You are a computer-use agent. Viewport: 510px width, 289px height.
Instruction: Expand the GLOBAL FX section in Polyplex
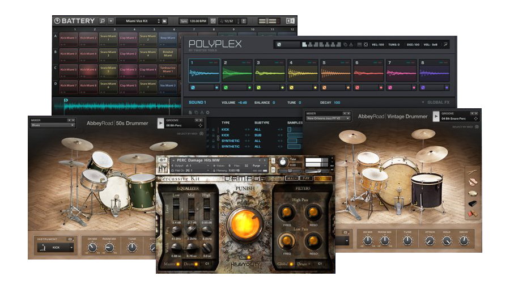[436, 103]
